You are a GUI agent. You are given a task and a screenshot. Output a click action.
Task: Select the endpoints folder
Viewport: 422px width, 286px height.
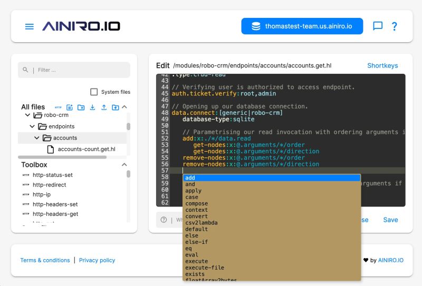(61, 126)
